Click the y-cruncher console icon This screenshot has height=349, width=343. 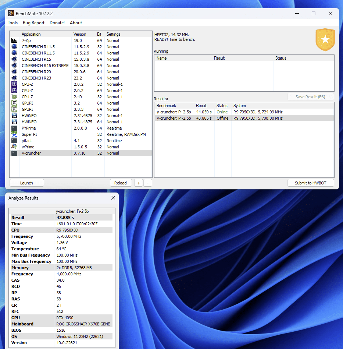[14, 153]
